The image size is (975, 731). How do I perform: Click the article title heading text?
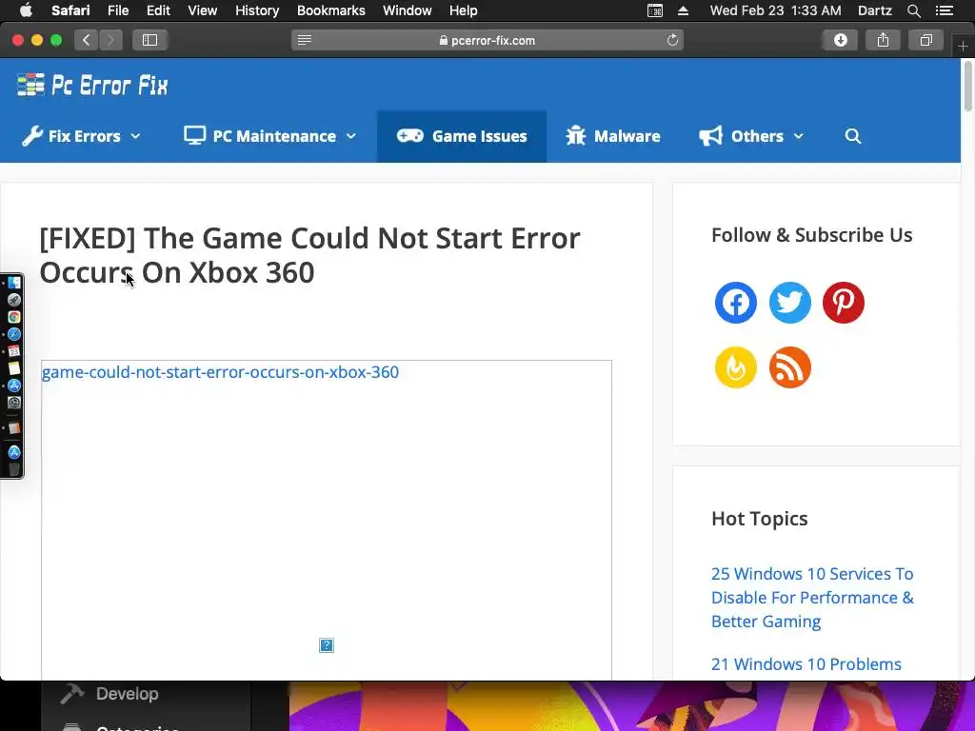tap(309, 255)
